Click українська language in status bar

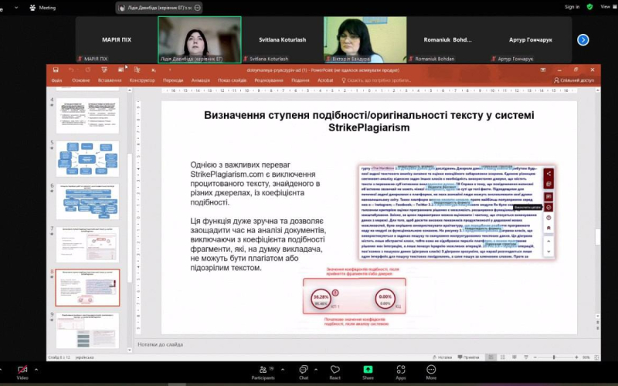point(84,357)
